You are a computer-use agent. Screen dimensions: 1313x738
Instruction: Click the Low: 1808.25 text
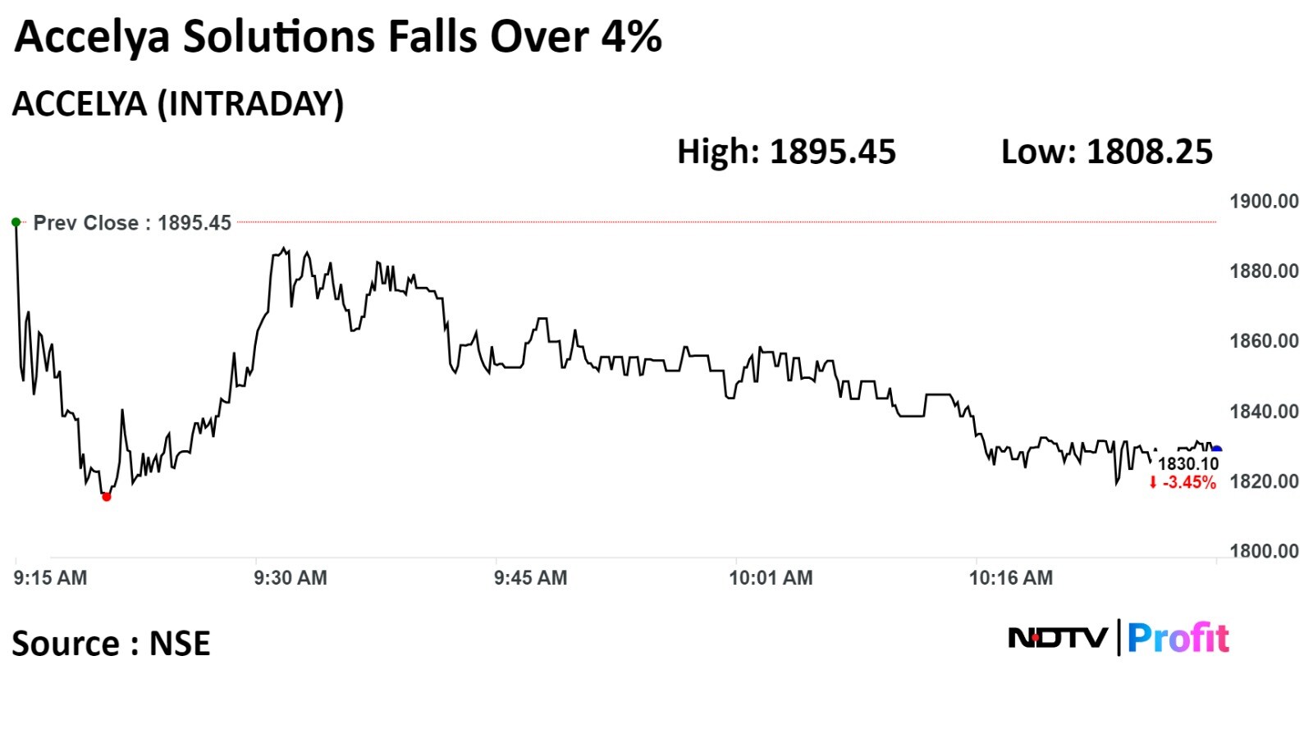click(1106, 152)
